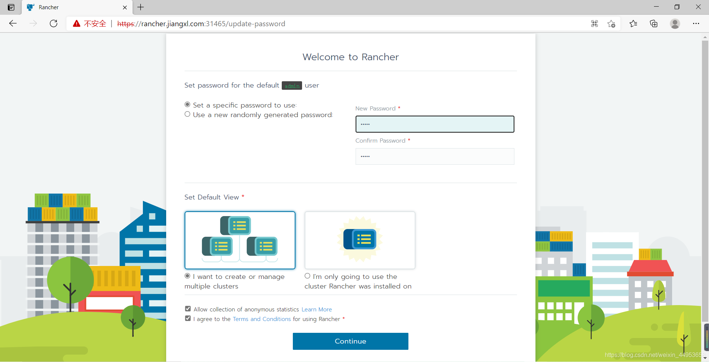Click the scrollbar down arrow
709x362 pixels.
705,359
